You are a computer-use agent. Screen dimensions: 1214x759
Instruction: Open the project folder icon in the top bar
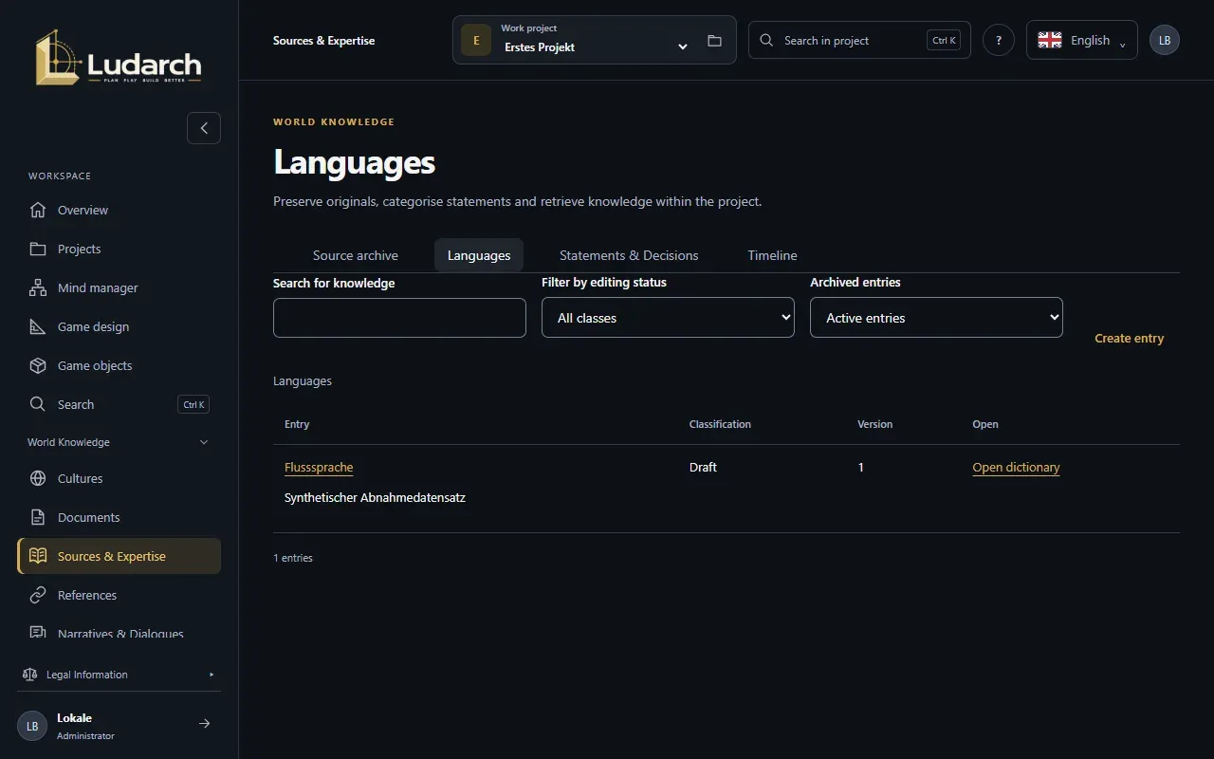[x=714, y=41]
